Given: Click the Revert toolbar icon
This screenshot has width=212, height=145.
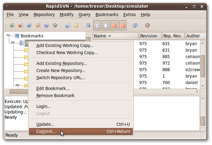Looking at the screenshot, I should [47, 25].
